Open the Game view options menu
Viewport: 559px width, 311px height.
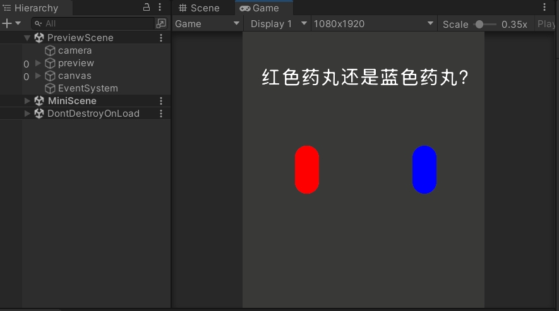(544, 7)
